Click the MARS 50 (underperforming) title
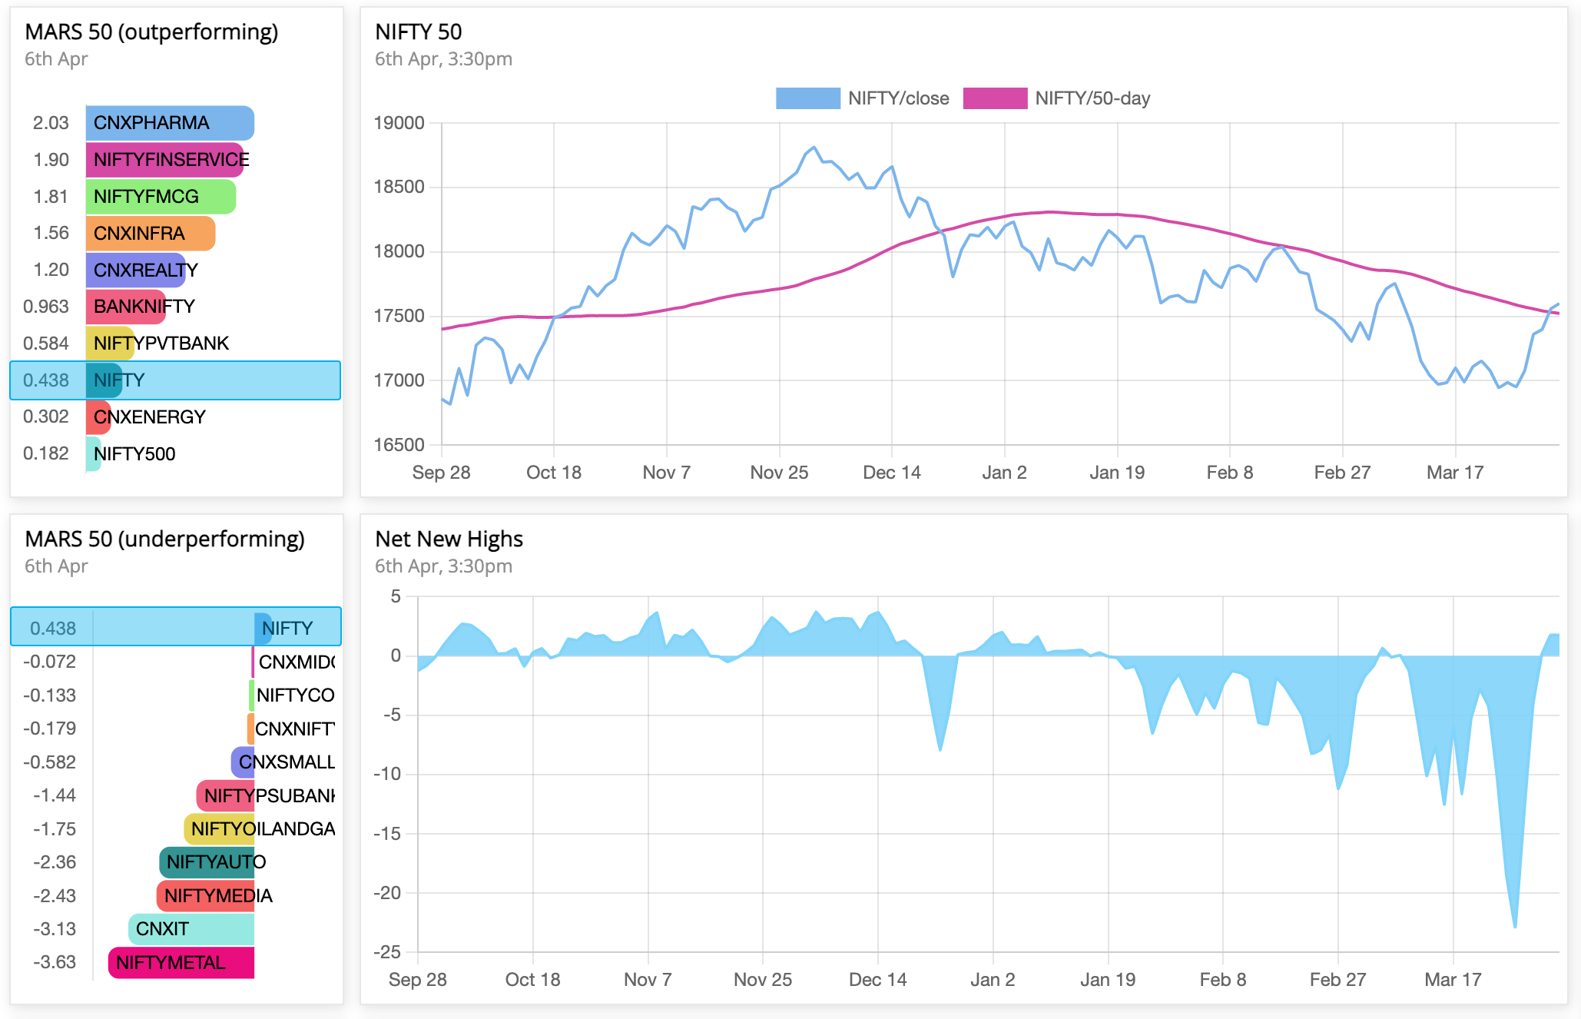The width and height of the screenshot is (1581, 1019). [164, 539]
